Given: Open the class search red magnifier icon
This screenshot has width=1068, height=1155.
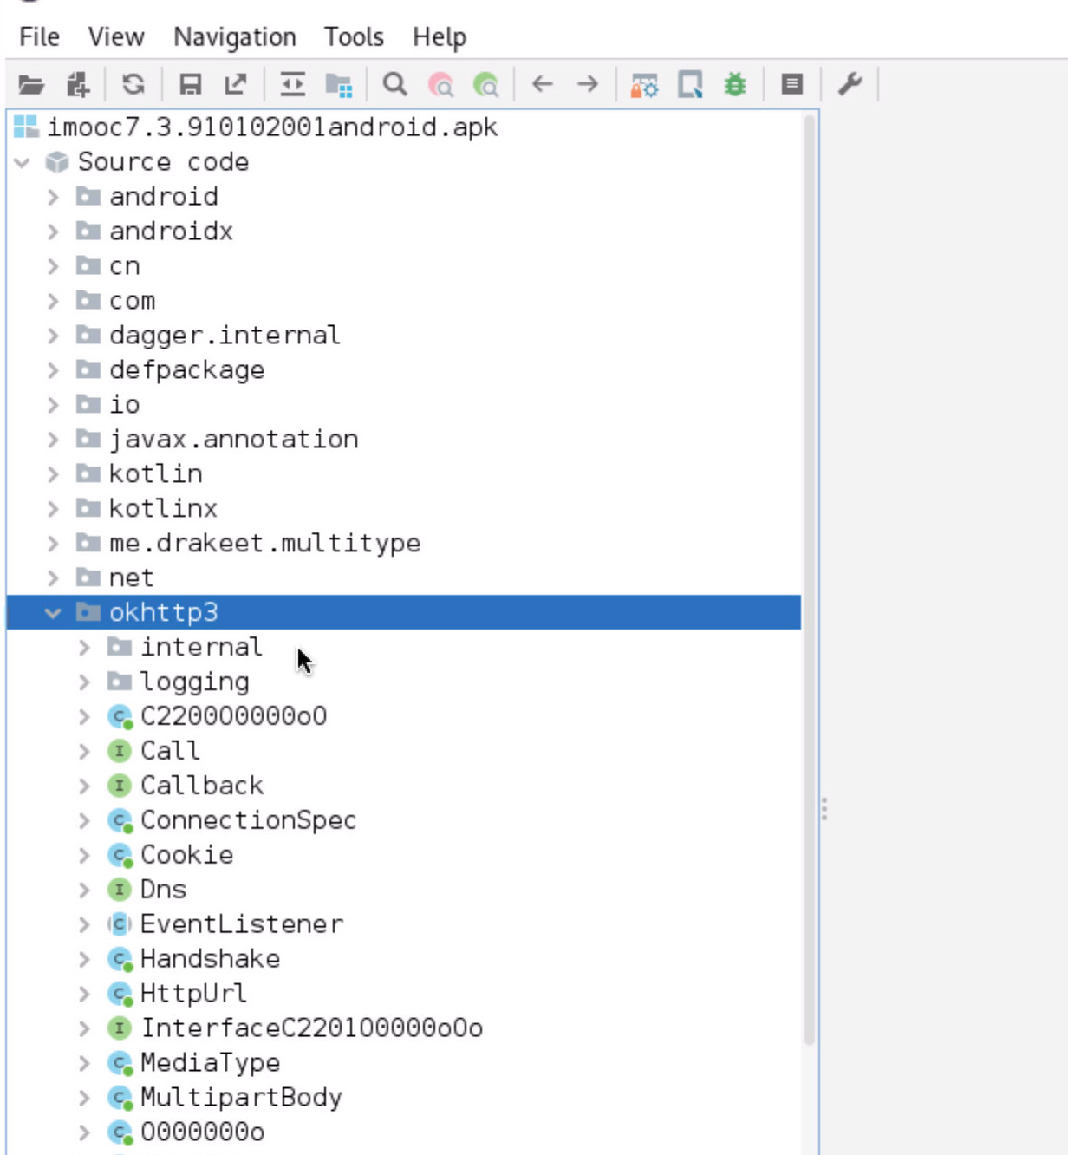Looking at the screenshot, I should point(440,84).
